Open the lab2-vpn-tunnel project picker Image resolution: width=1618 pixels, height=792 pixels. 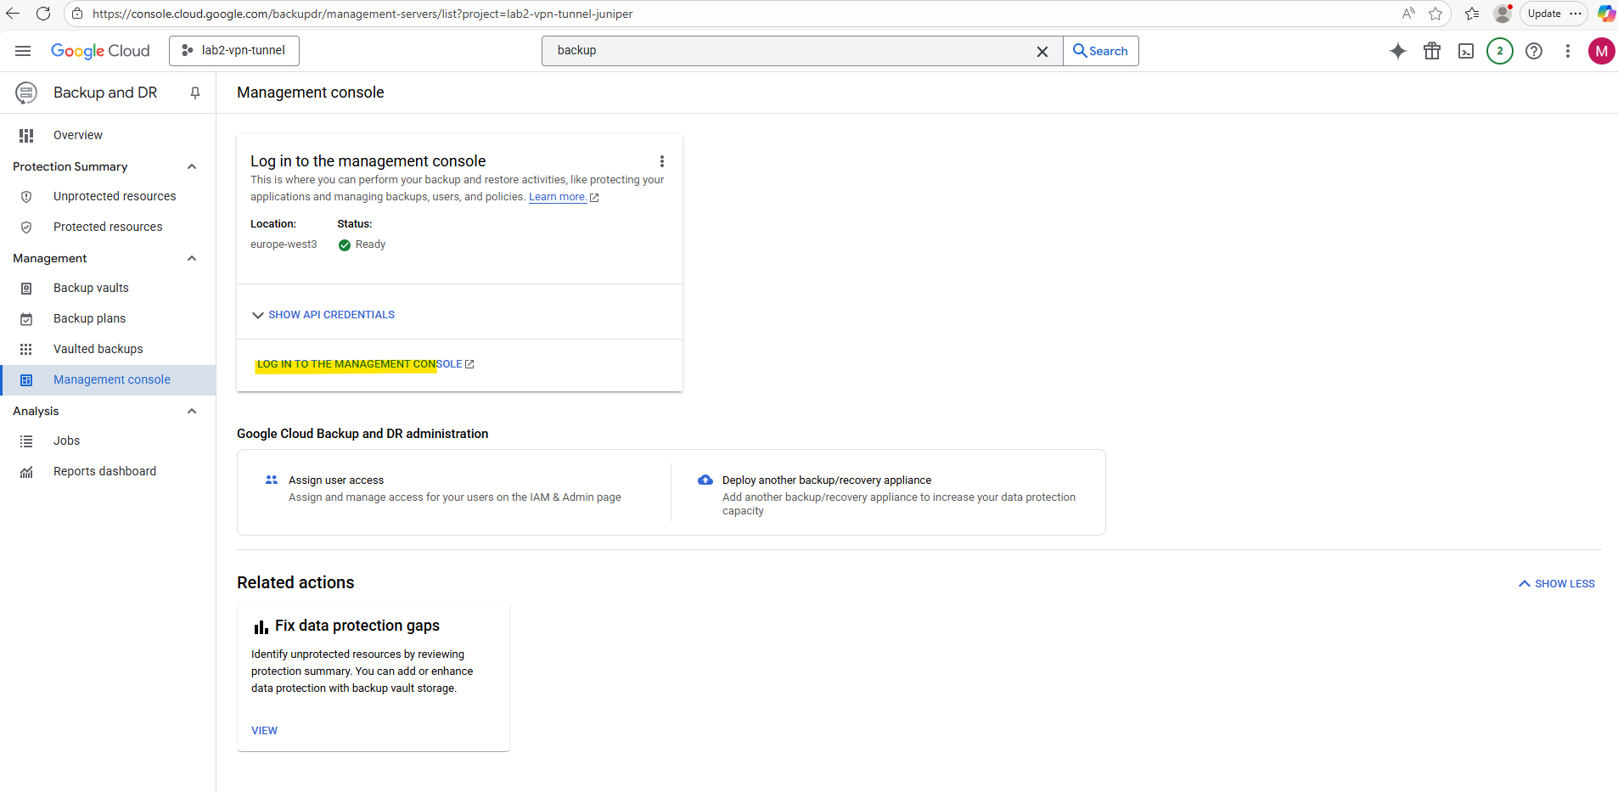pos(234,51)
